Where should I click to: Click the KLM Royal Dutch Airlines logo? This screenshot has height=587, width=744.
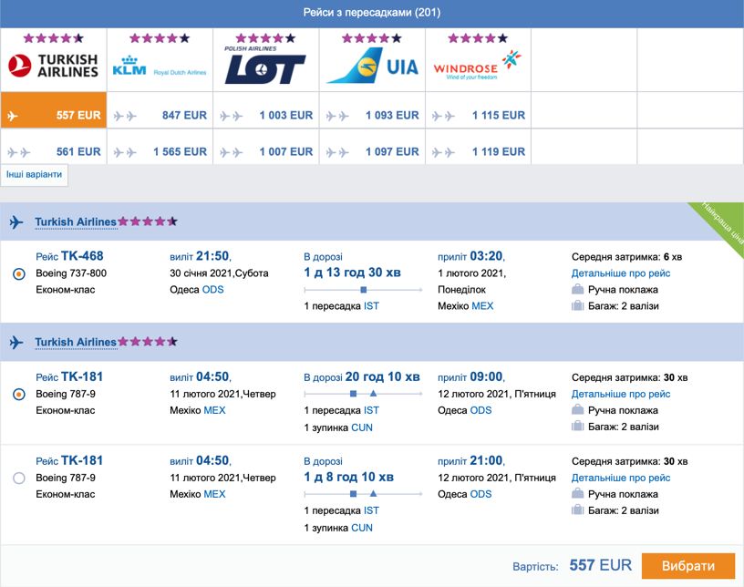click(160, 66)
